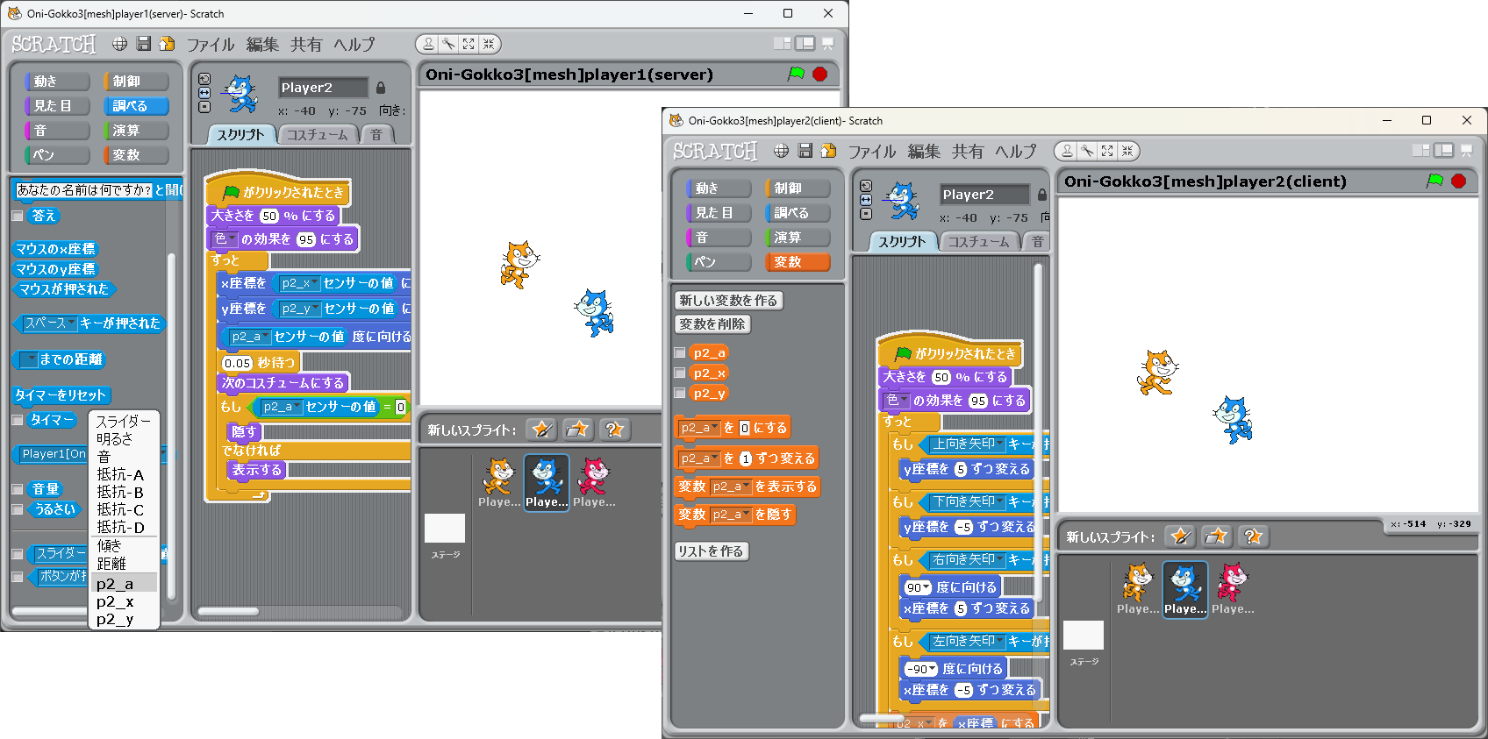Toggle the sprite lock icon in client window

coord(1042,195)
